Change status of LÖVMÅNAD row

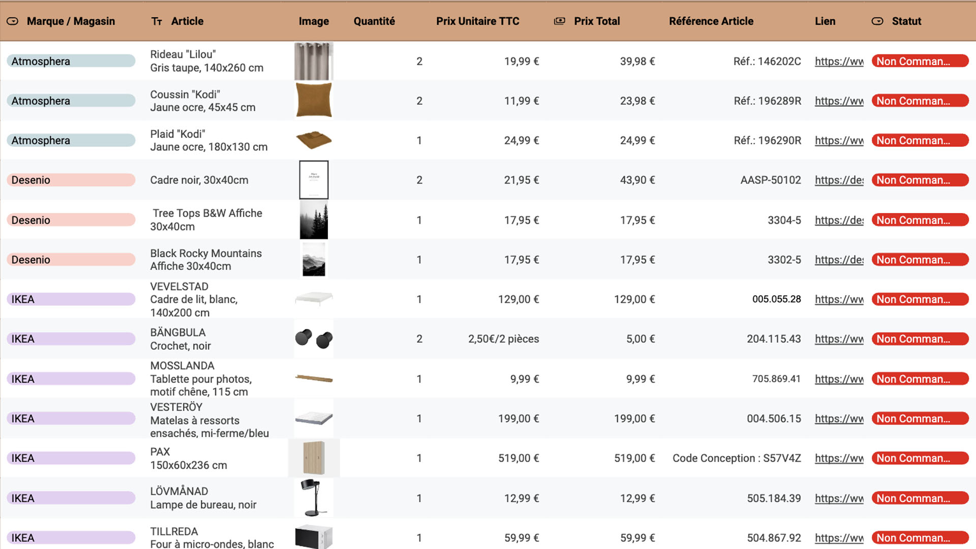tap(920, 498)
